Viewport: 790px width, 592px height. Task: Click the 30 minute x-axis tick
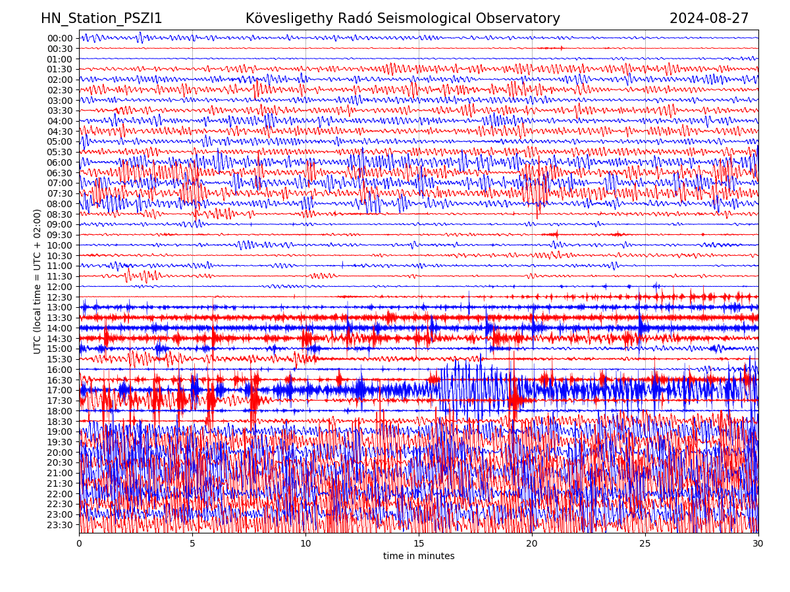point(758,544)
